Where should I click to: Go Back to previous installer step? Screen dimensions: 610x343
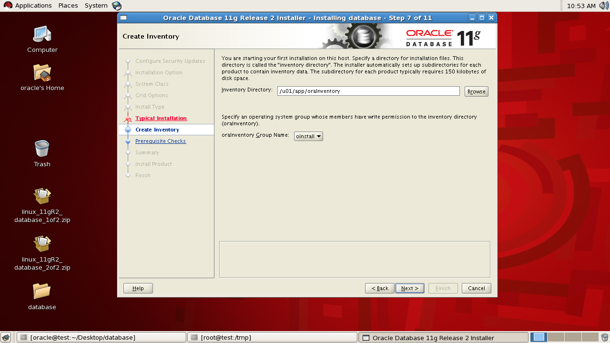[380, 288]
